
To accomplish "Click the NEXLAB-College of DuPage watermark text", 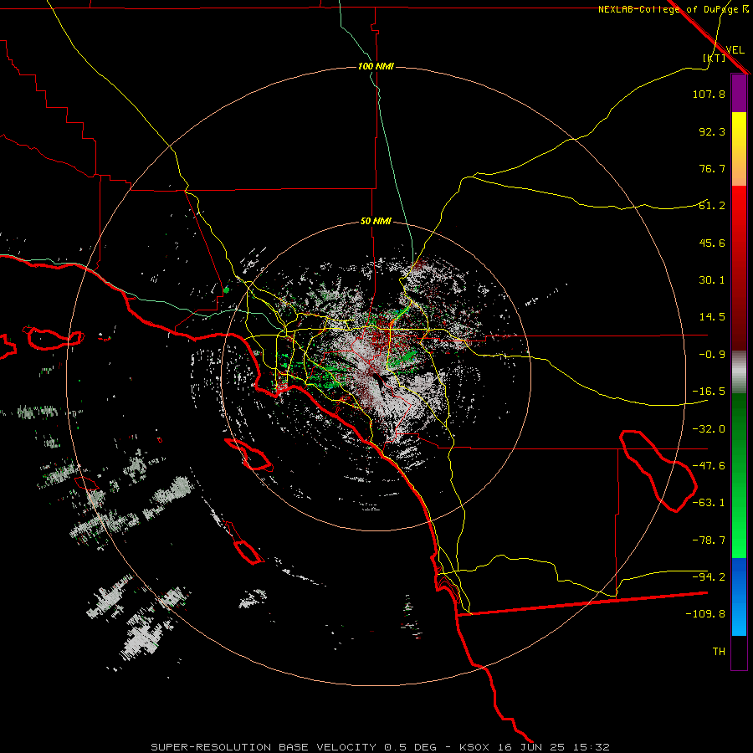I will coord(674,9).
